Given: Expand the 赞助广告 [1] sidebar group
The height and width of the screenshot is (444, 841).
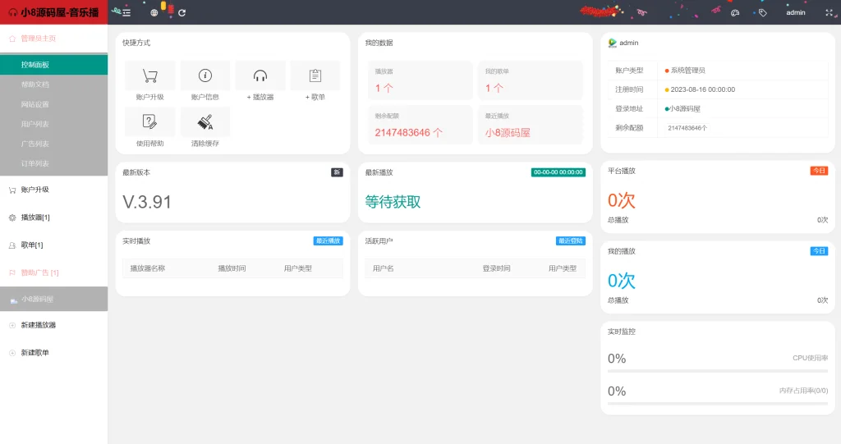Looking at the screenshot, I should tap(39, 272).
